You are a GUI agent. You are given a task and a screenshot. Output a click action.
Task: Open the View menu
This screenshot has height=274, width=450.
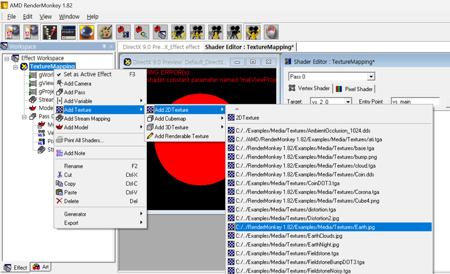tap(46, 17)
